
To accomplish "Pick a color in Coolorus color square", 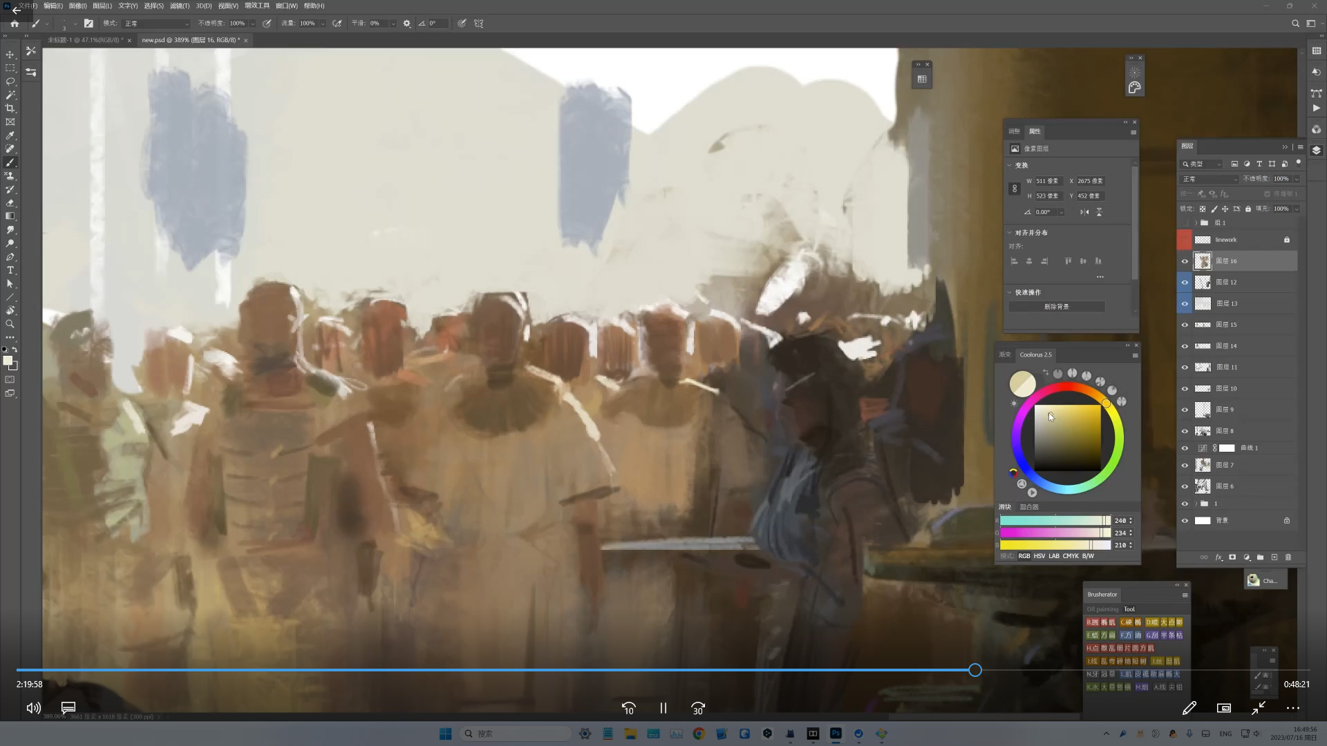I will tap(1067, 438).
